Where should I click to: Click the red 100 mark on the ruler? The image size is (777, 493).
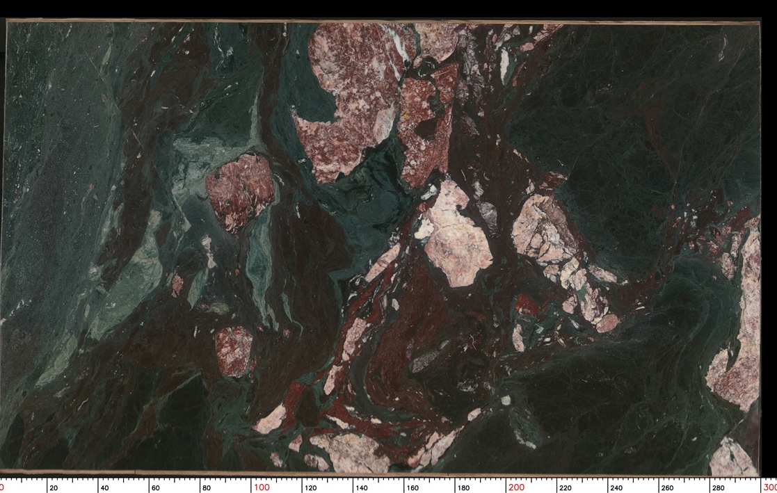[x=261, y=487]
